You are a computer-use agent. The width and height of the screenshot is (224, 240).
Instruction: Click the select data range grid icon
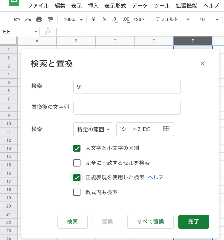166,129
